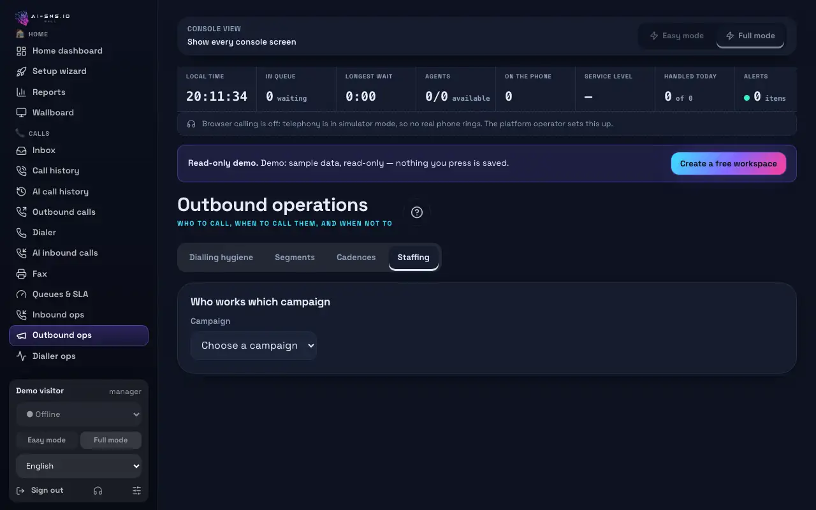Screen dimensions: 816x510
Task: Click the In Queue 0 waiting stat
Action: (296, 89)
